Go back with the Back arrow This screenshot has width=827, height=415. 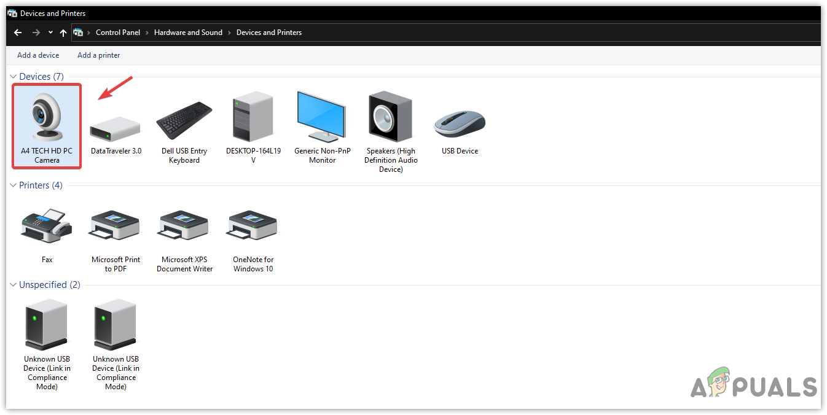coord(18,33)
